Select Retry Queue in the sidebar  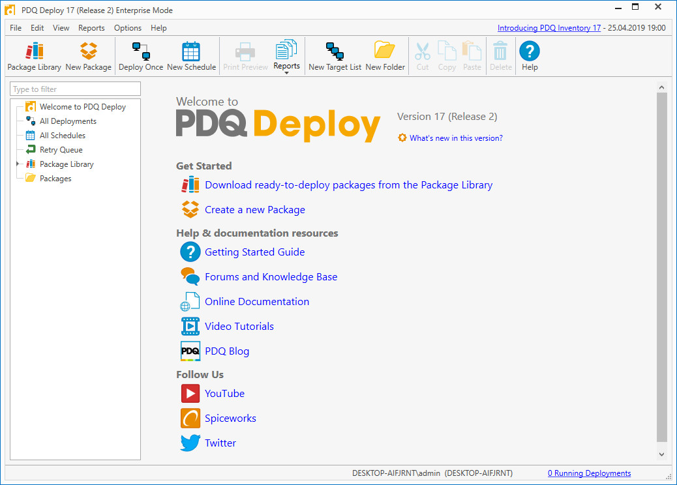(x=61, y=150)
